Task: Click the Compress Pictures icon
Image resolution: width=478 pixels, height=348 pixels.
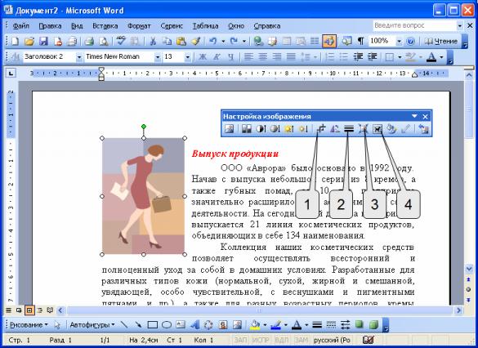Action: tap(363, 129)
